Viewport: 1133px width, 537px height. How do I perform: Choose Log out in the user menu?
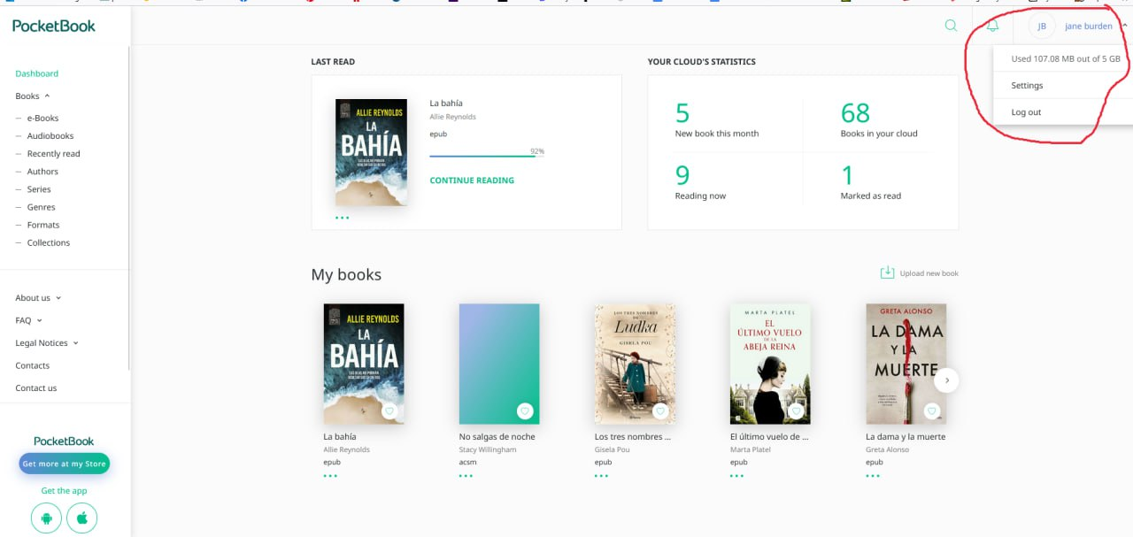coord(1026,112)
